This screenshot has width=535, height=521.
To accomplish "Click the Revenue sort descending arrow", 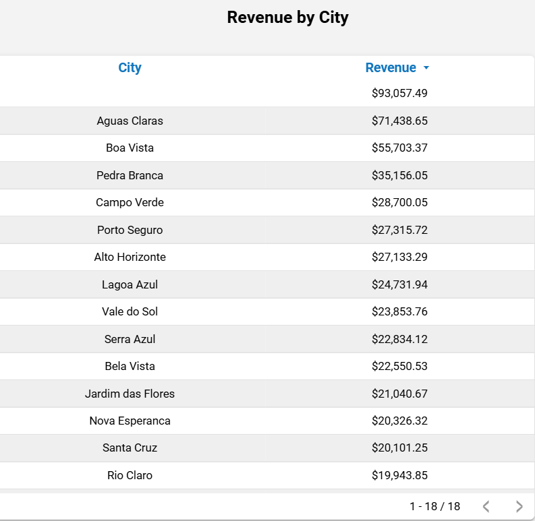I will pos(426,68).
